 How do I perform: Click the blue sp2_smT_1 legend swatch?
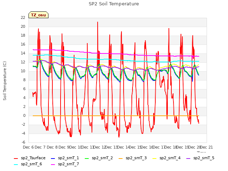tap(53, 158)
